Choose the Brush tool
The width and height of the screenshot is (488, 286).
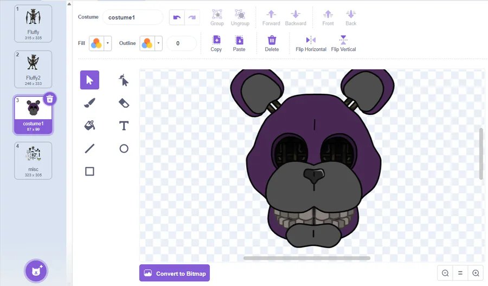coord(89,103)
